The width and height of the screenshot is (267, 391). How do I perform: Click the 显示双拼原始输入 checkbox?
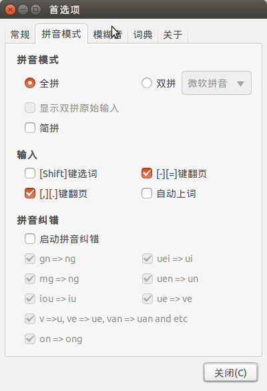click(x=30, y=108)
